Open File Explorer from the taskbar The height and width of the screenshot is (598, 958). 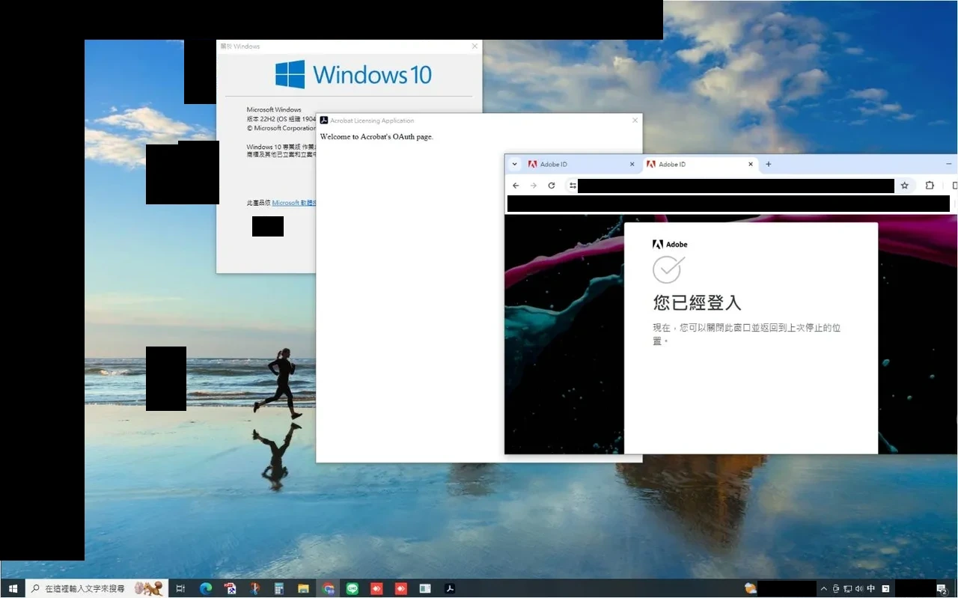(x=303, y=589)
